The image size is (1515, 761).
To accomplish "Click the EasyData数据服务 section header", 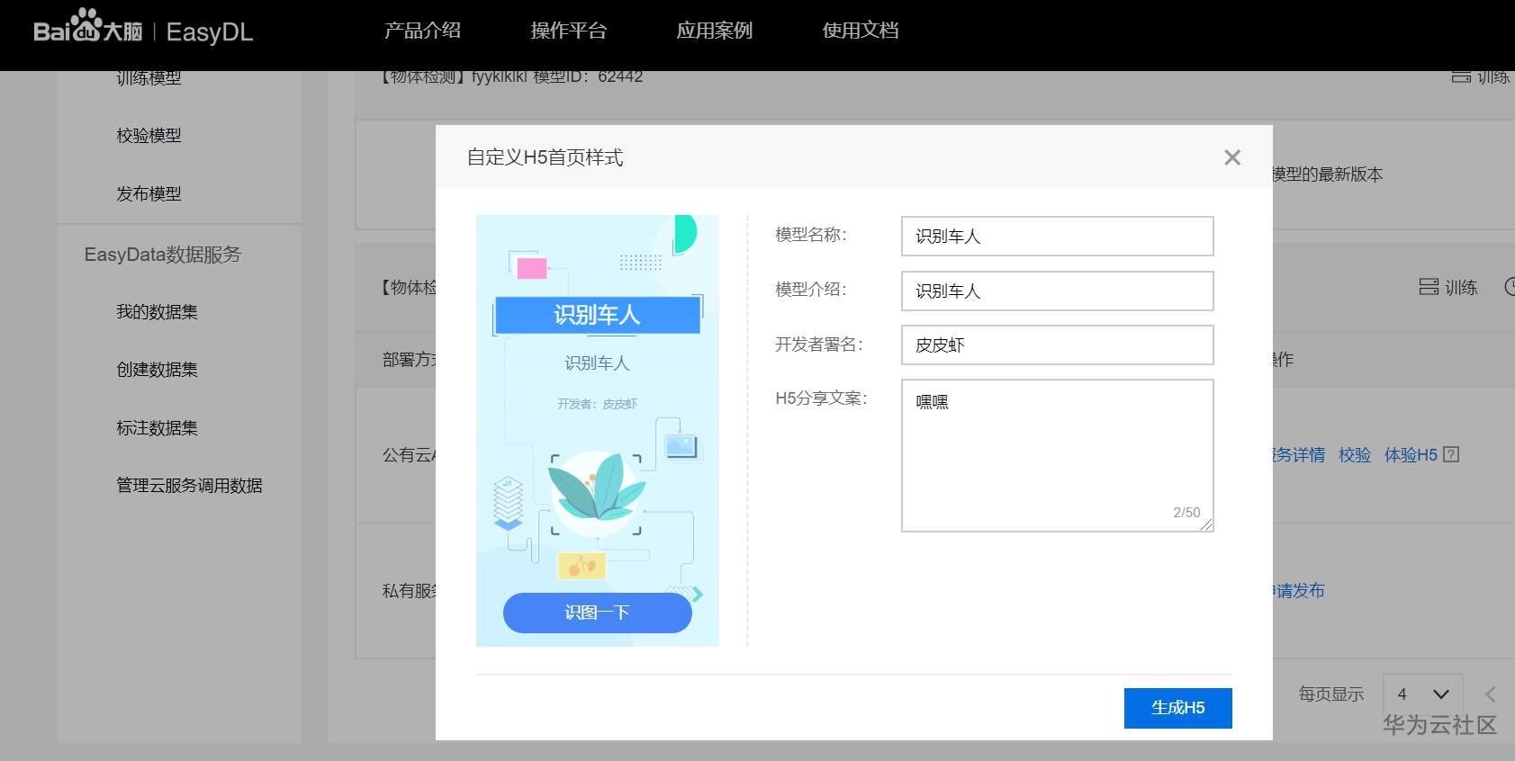I will (163, 255).
